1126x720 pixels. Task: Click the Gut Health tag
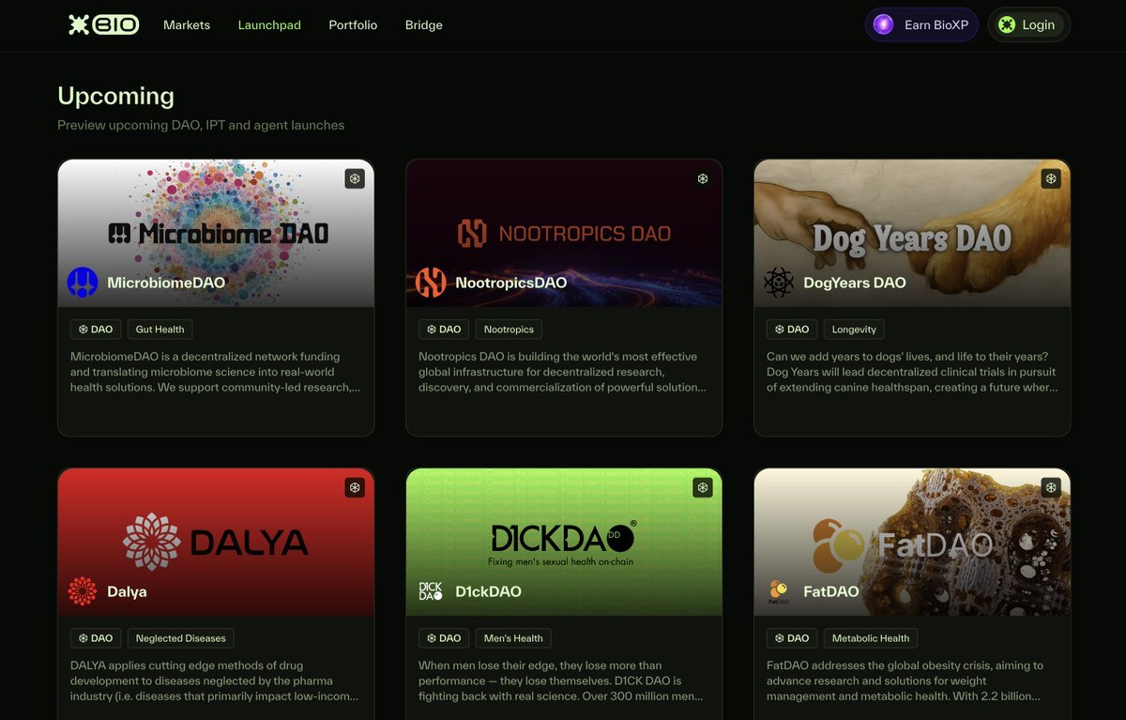(160, 329)
